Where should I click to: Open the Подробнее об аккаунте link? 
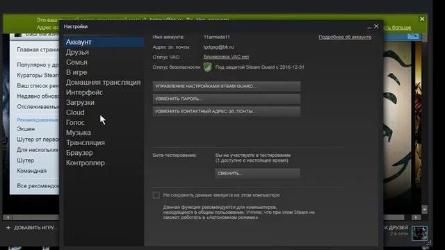345,37
